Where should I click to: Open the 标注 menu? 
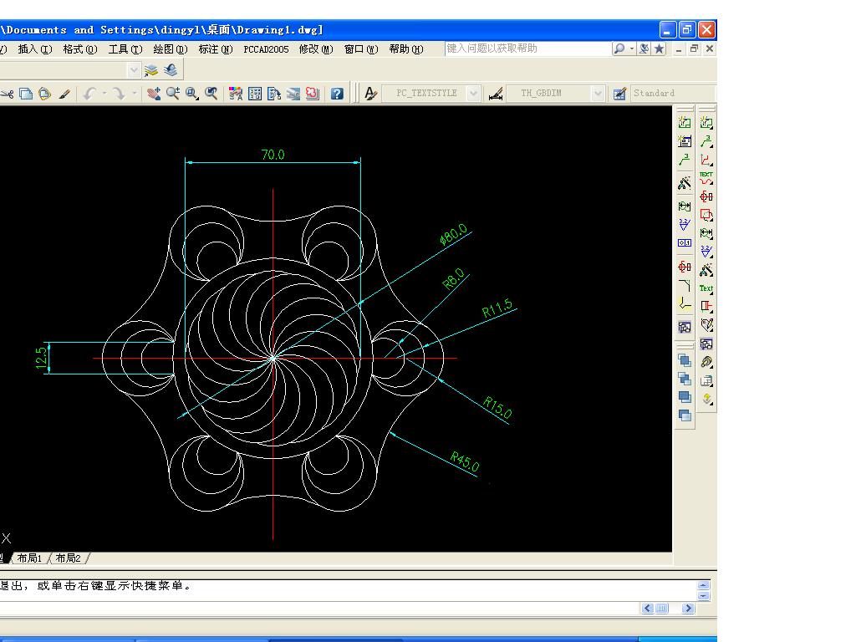click(215, 49)
